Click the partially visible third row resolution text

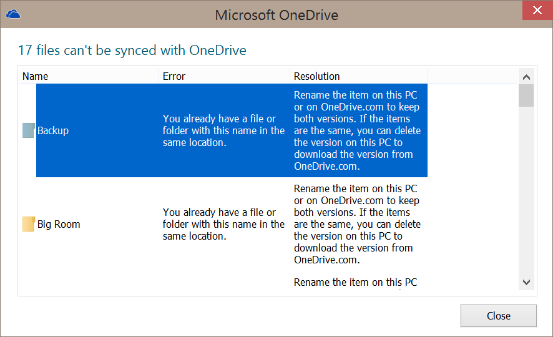[x=356, y=283]
